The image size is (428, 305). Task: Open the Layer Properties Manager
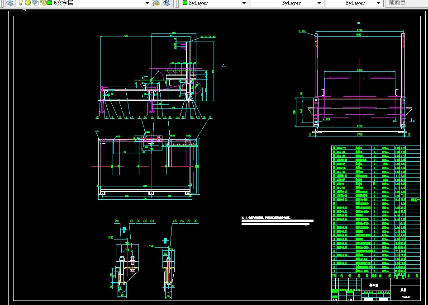[x=10, y=3]
